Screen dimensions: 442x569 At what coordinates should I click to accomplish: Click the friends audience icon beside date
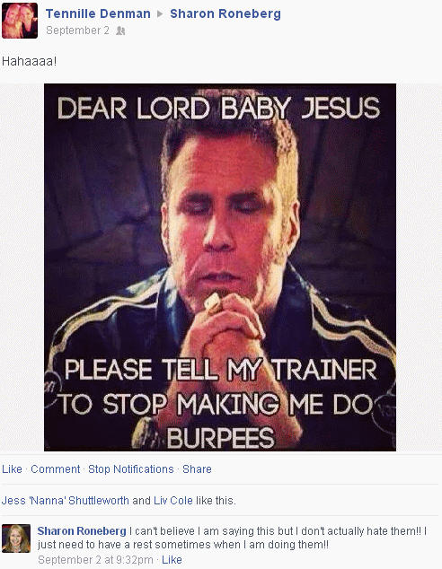(x=120, y=31)
